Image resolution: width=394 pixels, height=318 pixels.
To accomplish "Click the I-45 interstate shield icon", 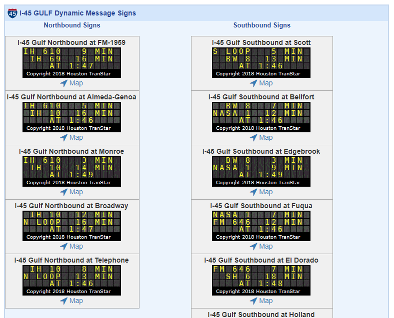I will (12, 13).
